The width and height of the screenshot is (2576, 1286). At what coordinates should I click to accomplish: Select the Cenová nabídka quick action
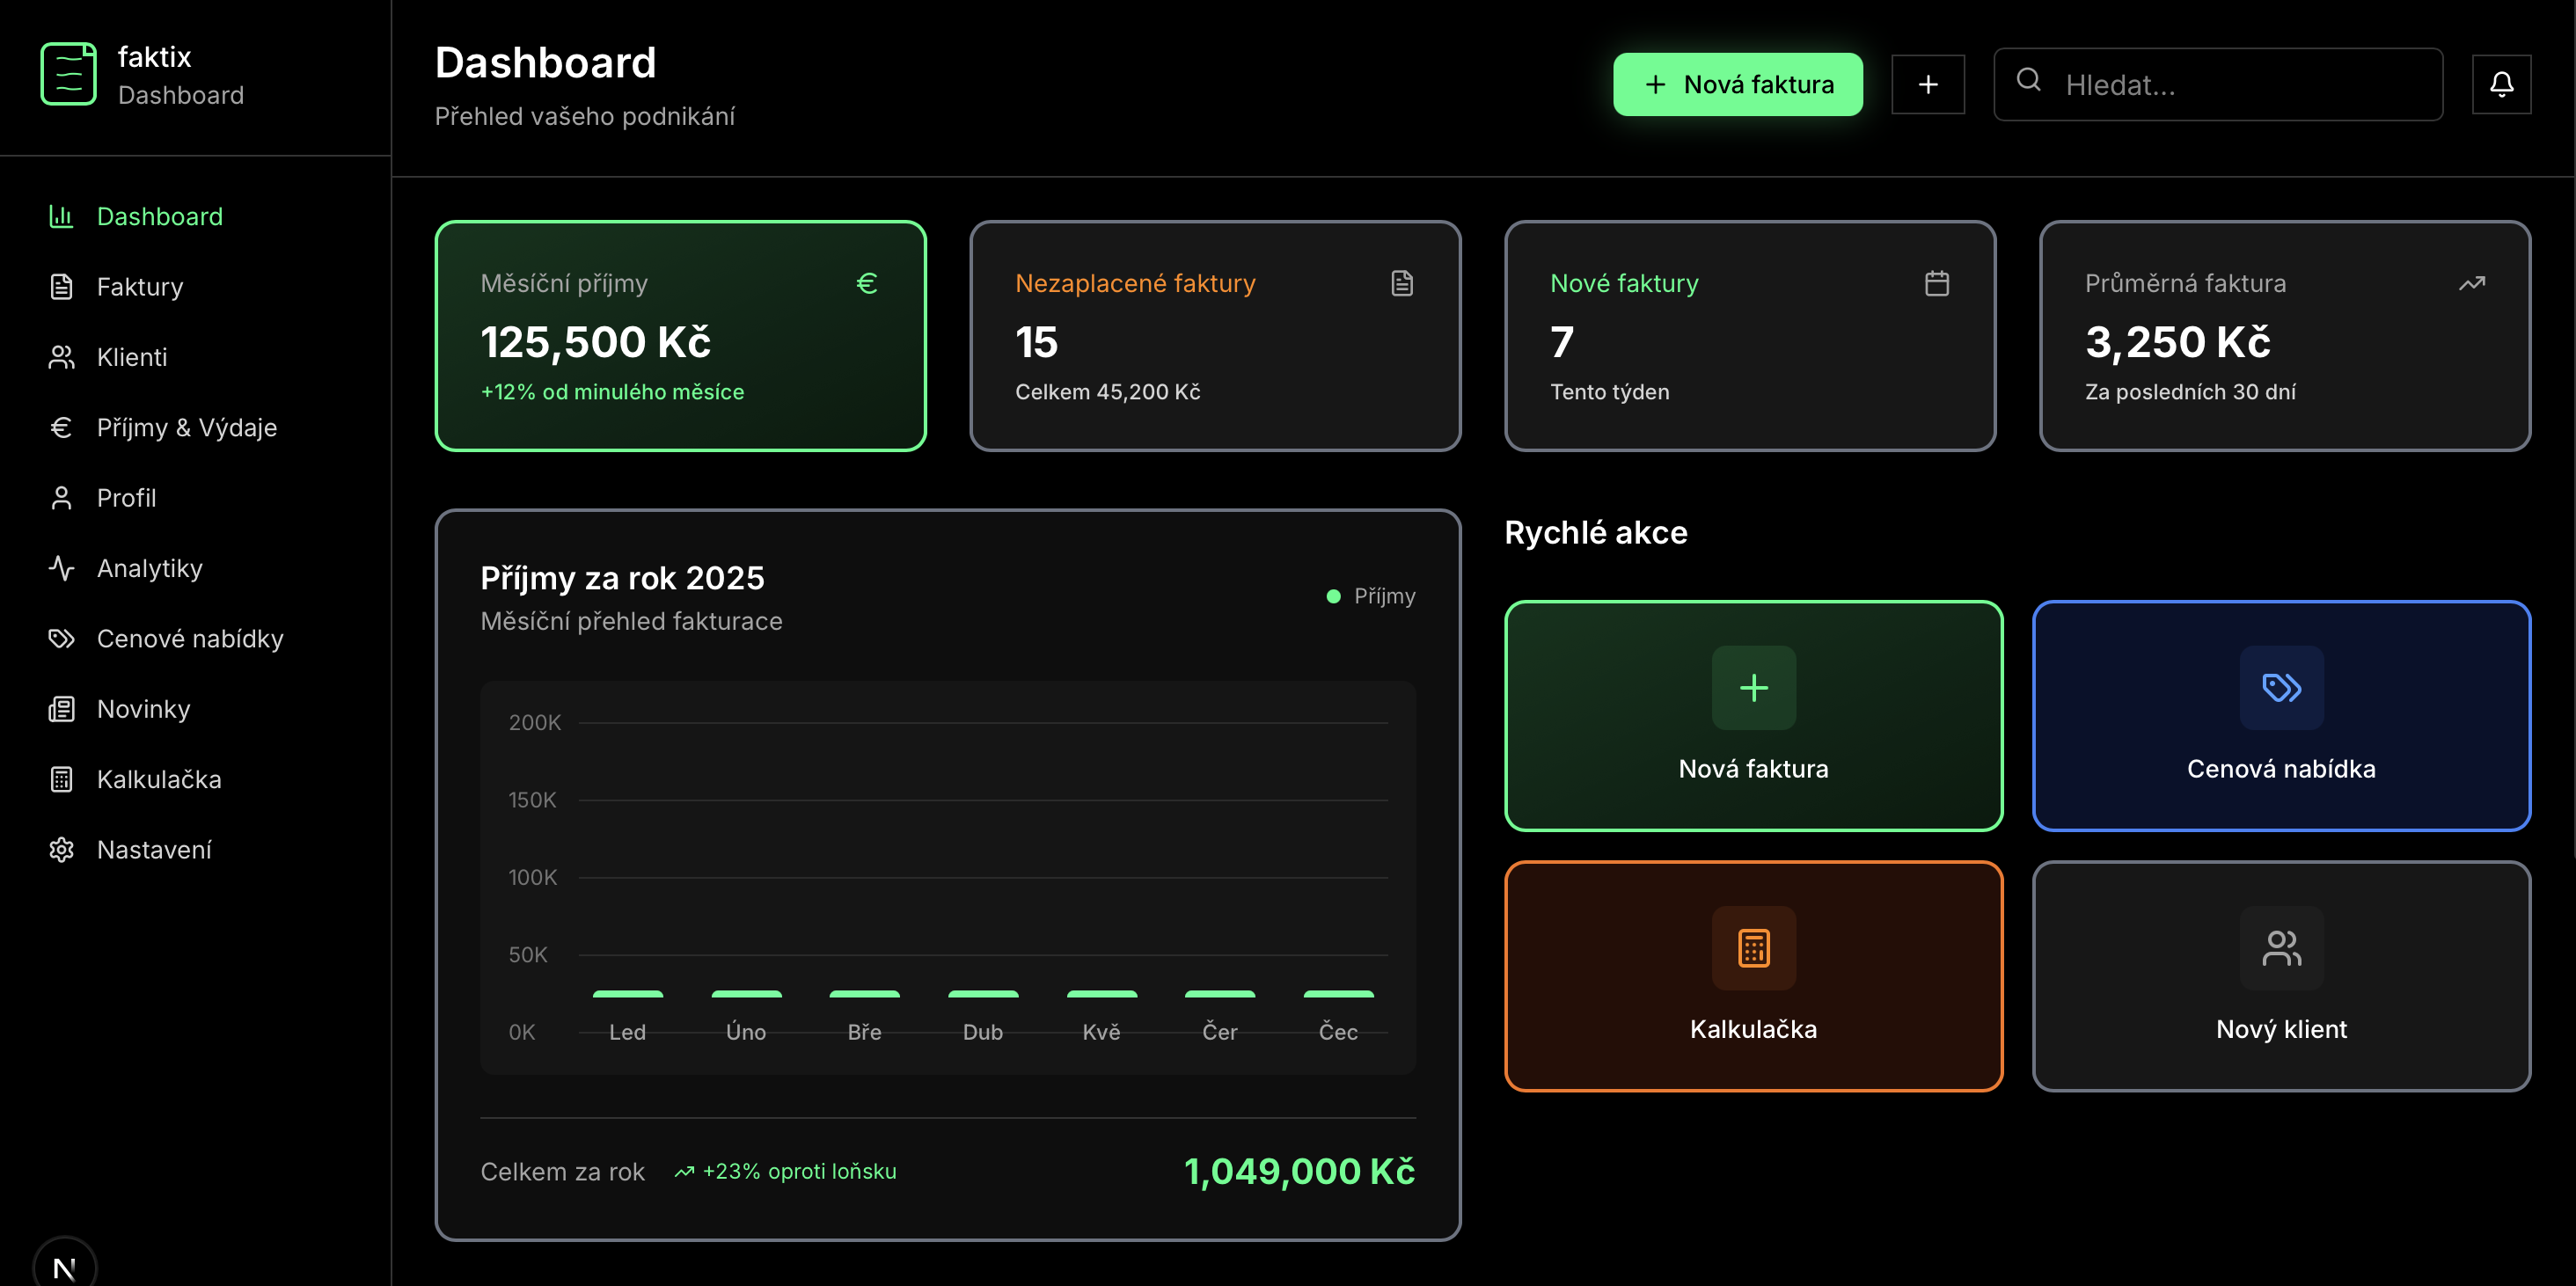[2280, 716]
